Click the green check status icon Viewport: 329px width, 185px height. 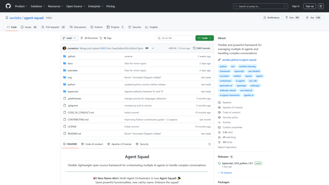click(153, 48)
